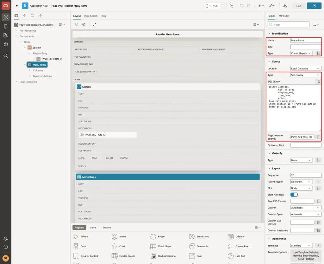Open the Page Search tab
The height and width of the screenshot is (264, 324).
pos(90,16)
